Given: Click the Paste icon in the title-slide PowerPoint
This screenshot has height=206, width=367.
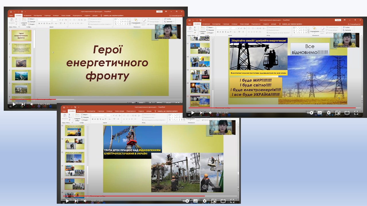Looking at the screenshot, I should (x=12, y=21).
